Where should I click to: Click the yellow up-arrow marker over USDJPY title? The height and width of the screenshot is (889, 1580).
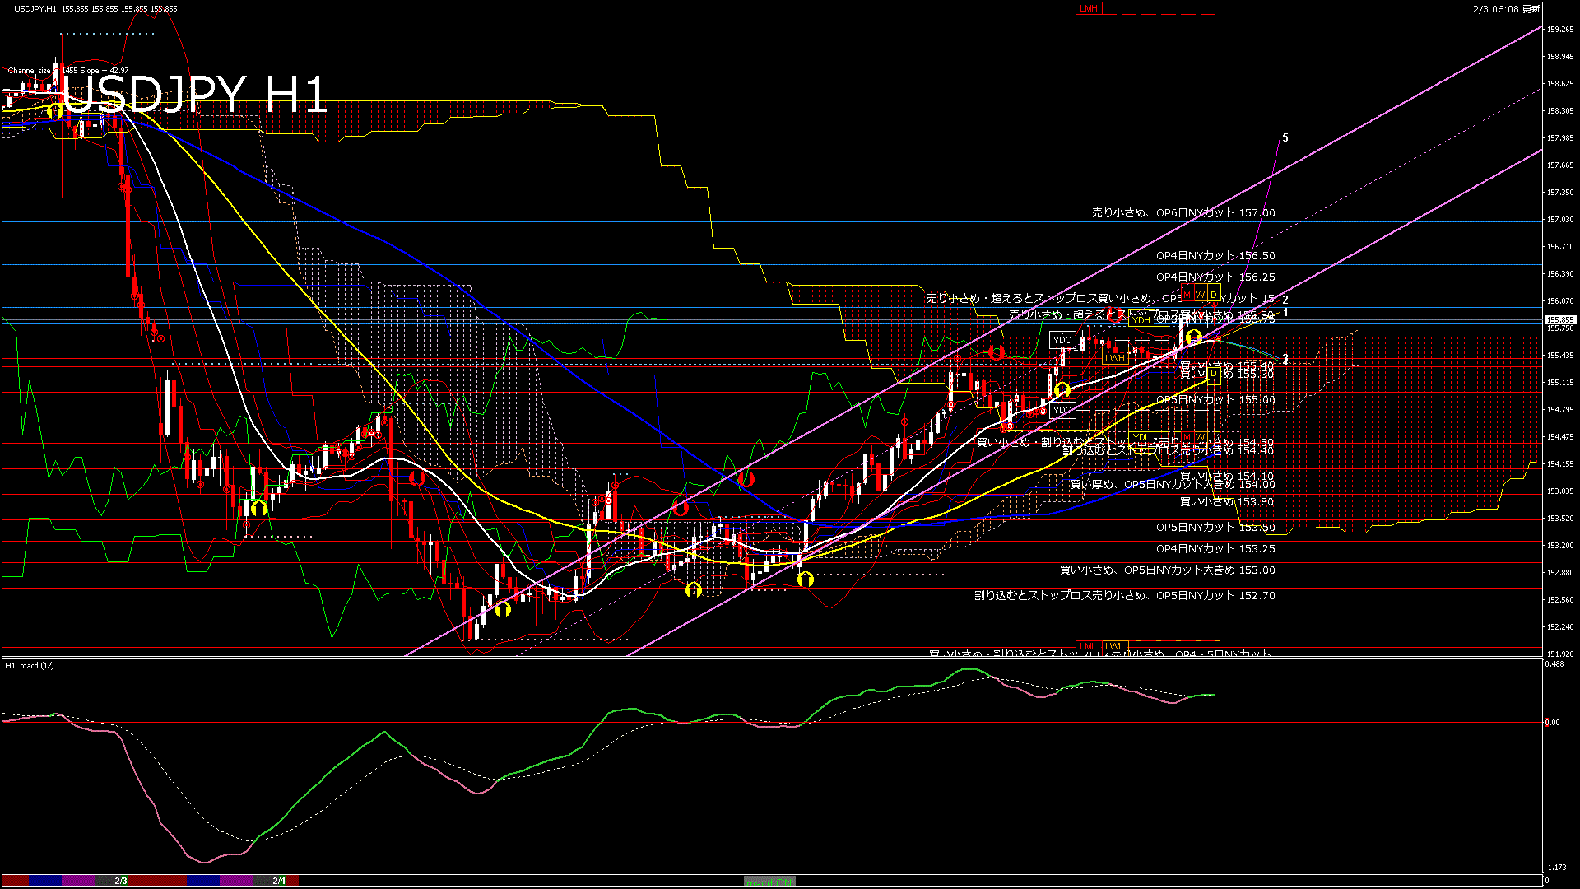click(56, 110)
